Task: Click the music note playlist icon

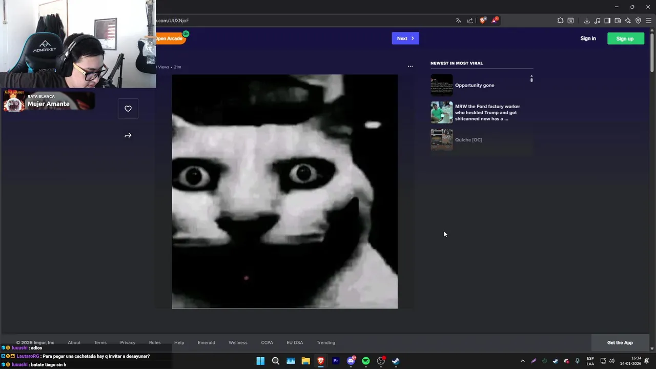Action: pos(597,20)
